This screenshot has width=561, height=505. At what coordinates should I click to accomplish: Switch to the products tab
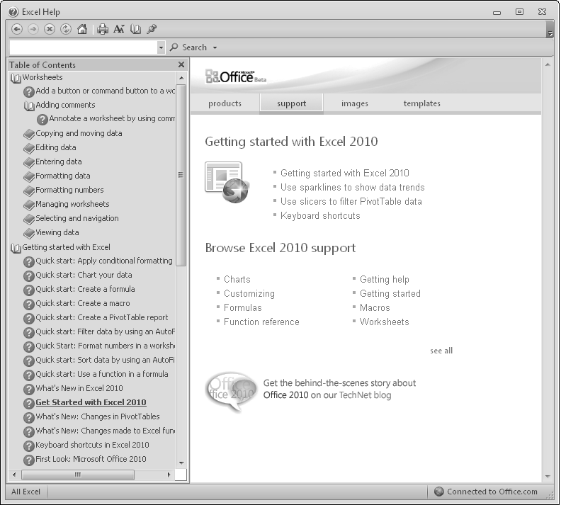pyautogui.click(x=225, y=103)
